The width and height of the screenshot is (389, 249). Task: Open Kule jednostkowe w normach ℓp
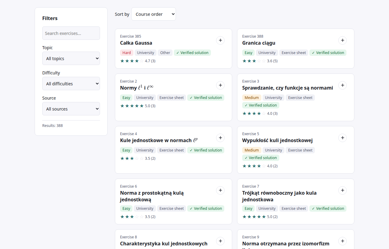(159, 140)
